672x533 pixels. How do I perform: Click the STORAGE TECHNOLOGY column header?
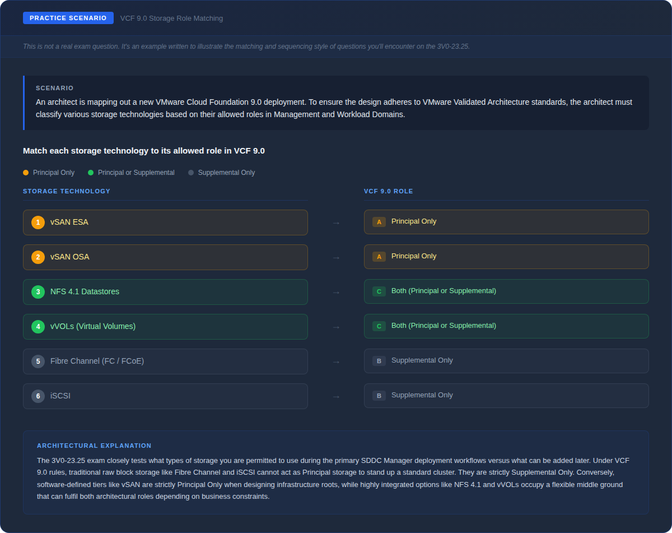coord(67,191)
